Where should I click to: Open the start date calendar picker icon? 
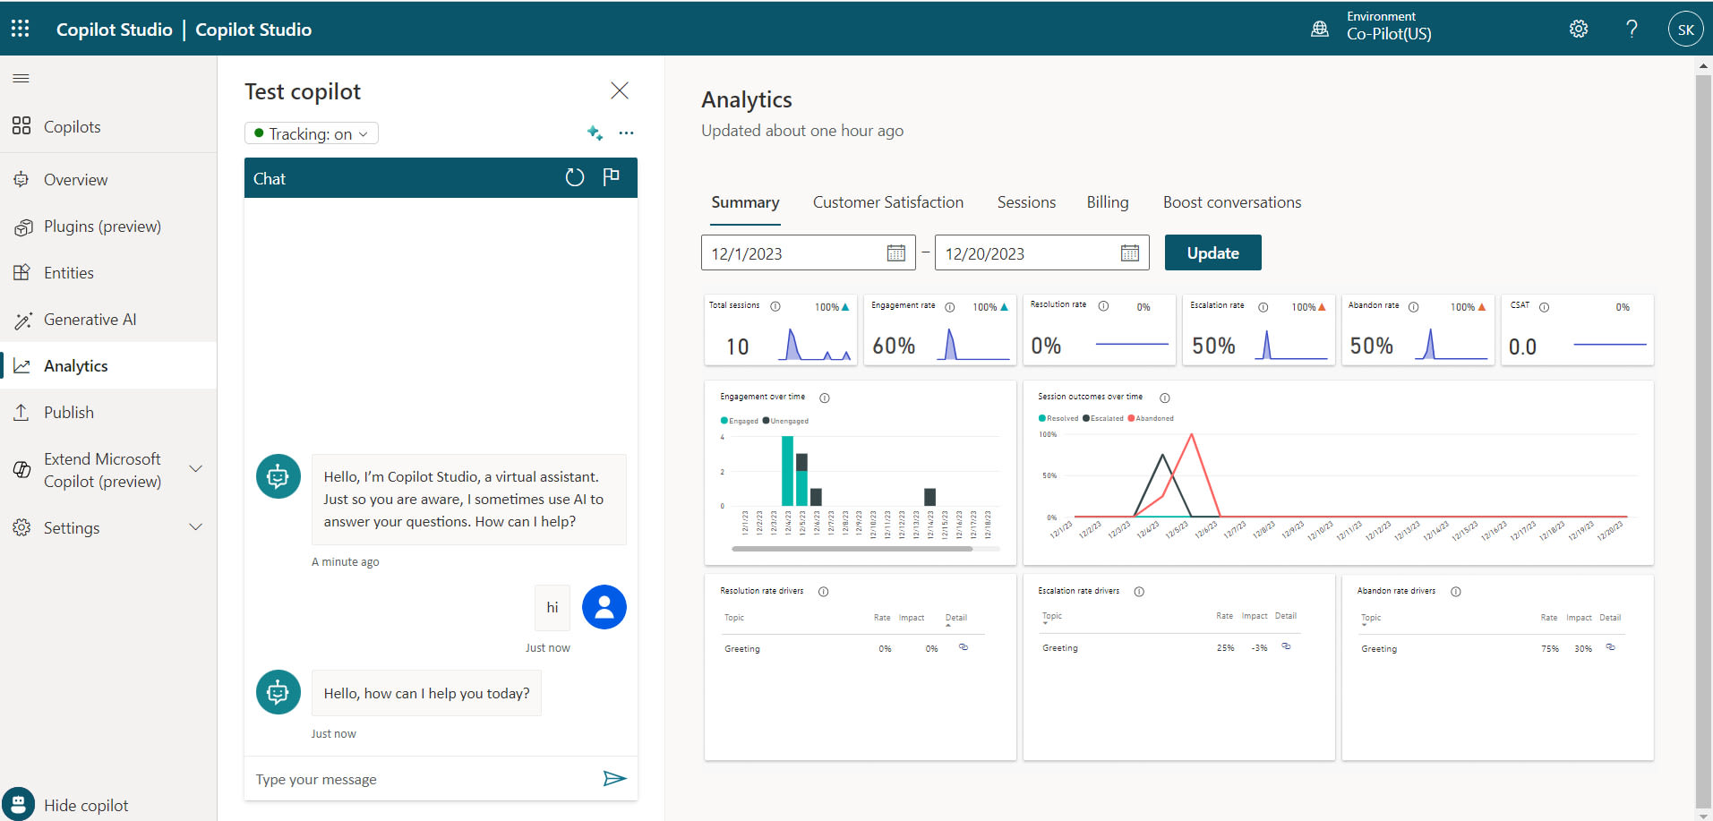[x=895, y=253]
